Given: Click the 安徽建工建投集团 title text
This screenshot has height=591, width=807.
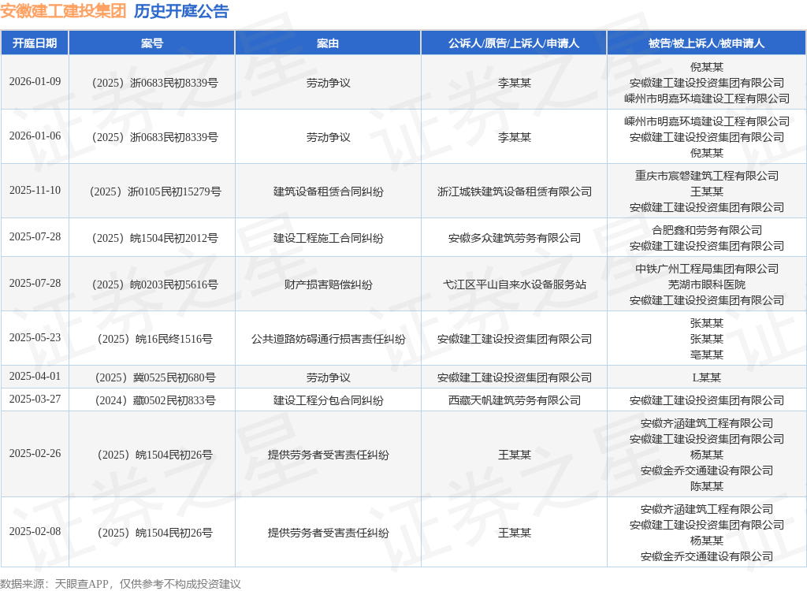Looking at the screenshot, I should [63, 11].
